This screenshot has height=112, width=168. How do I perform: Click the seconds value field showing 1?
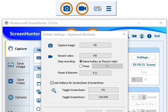tap(135, 97)
